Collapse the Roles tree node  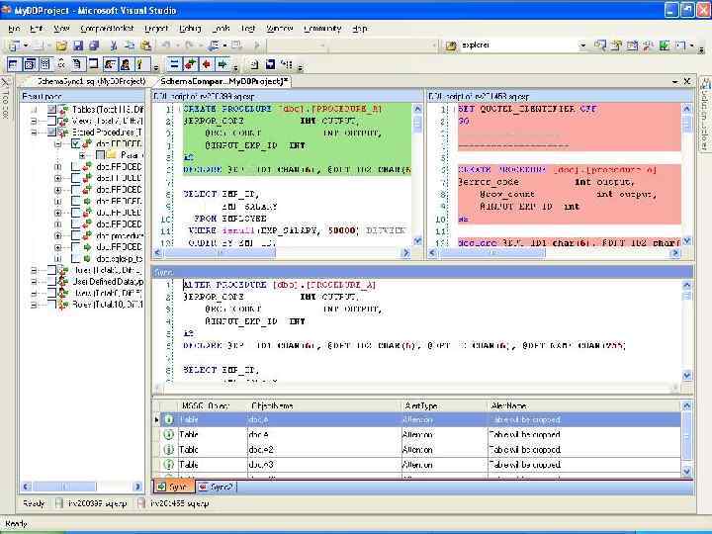click(34, 305)
